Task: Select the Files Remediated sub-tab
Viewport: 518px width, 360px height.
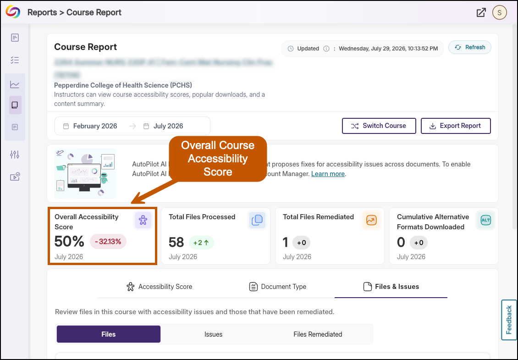Action: pyautogui.click(x=318, y=334)
